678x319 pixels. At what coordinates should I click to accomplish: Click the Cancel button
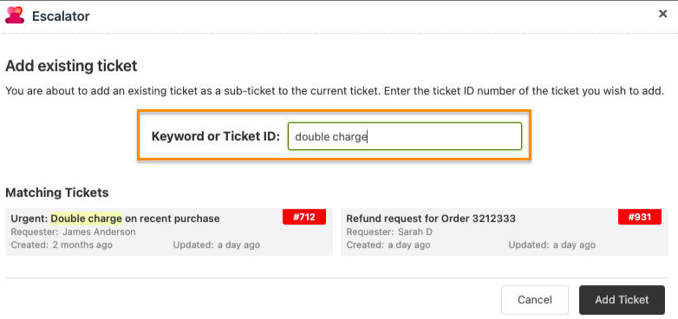pyautogui.click(x=535, y=300)
